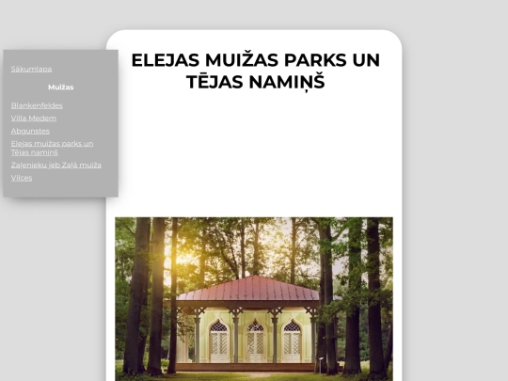508x381 pixels.
Task: Open the Vilces link
Action: (x=22, y=178)
